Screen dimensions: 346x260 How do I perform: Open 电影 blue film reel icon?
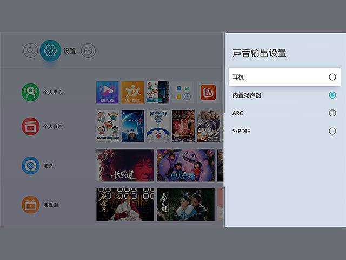(x=31, y=165)
